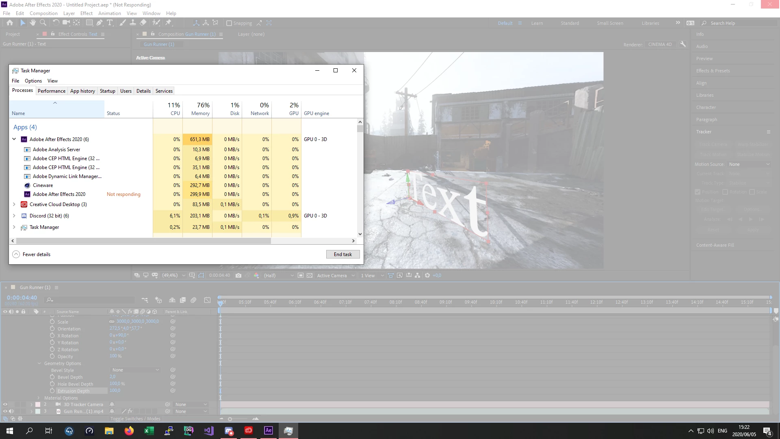Select the not responding After Effects process
780x439 pixels.
pos(59,194)
